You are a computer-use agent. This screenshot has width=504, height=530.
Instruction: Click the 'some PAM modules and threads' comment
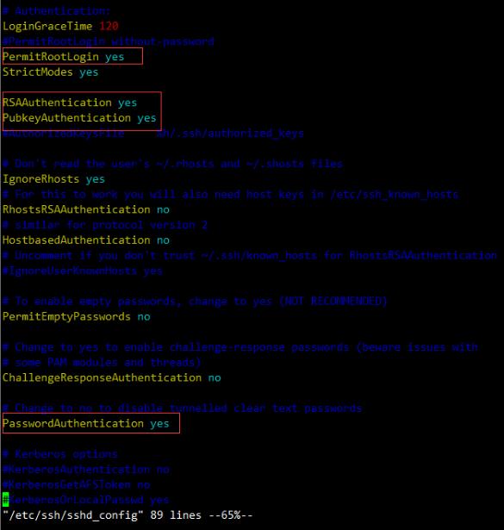(102, 363)
